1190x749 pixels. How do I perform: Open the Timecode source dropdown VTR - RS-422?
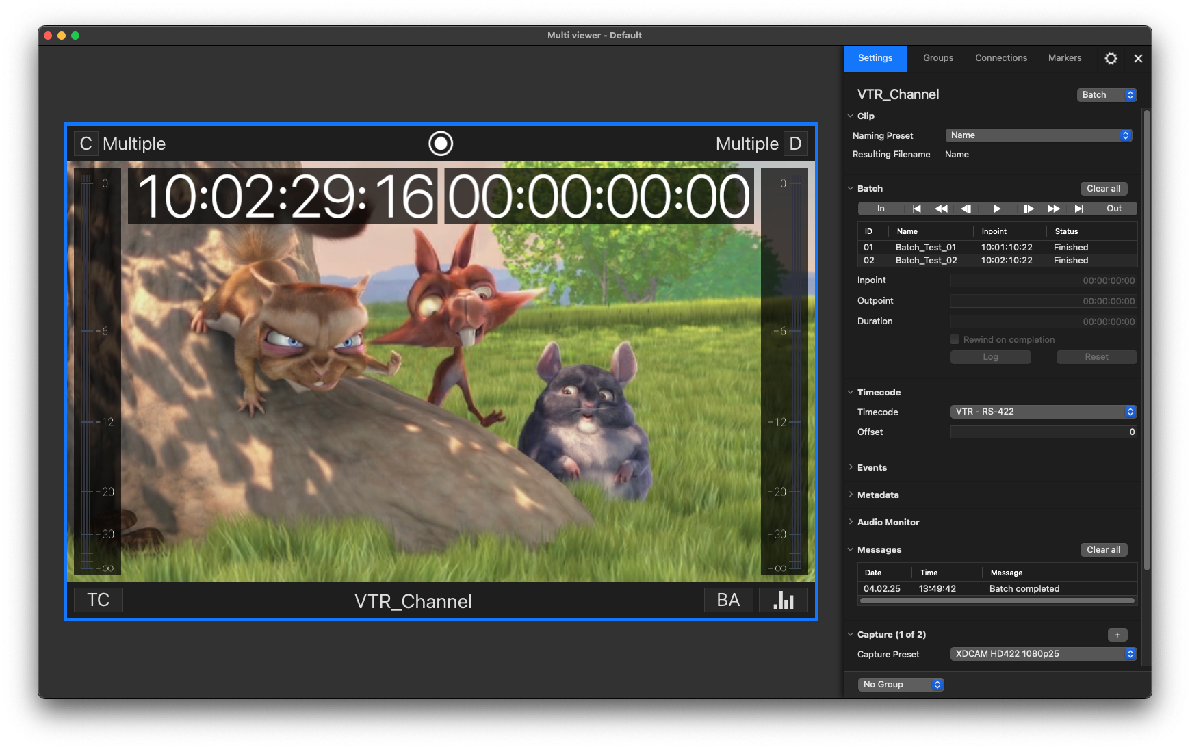[1044, 412]
